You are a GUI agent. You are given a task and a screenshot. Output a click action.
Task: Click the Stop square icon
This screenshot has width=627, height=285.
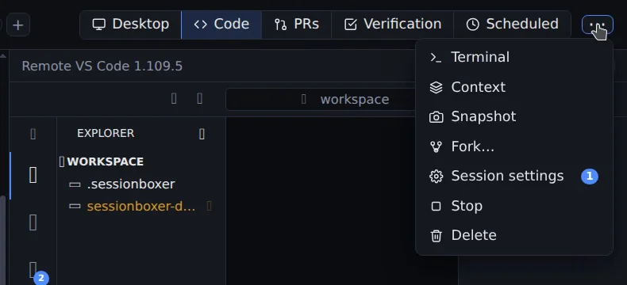click(x=436, y=206)
